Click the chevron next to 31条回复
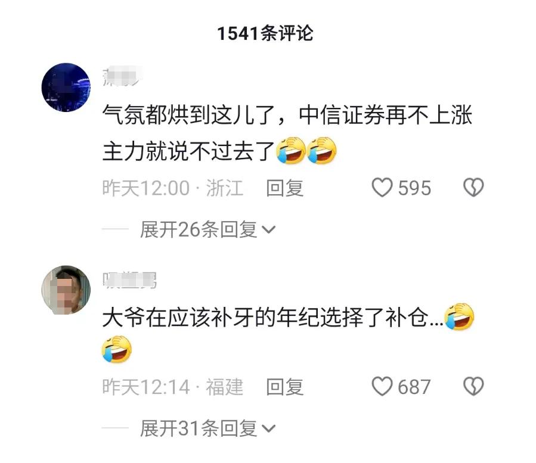 pos(268,429)
